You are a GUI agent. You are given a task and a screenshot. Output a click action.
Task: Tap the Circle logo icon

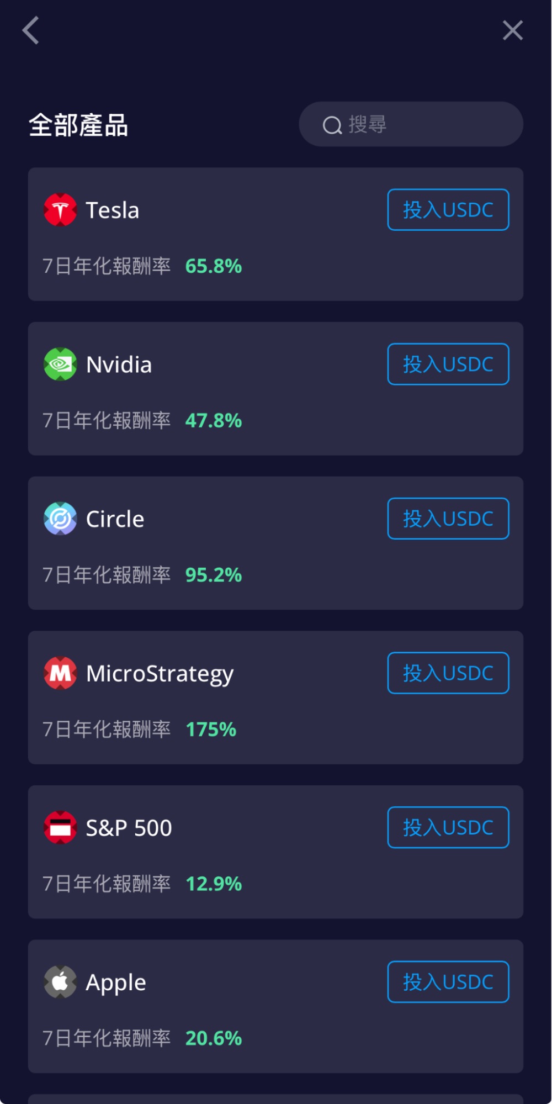(x=60, y=519)
